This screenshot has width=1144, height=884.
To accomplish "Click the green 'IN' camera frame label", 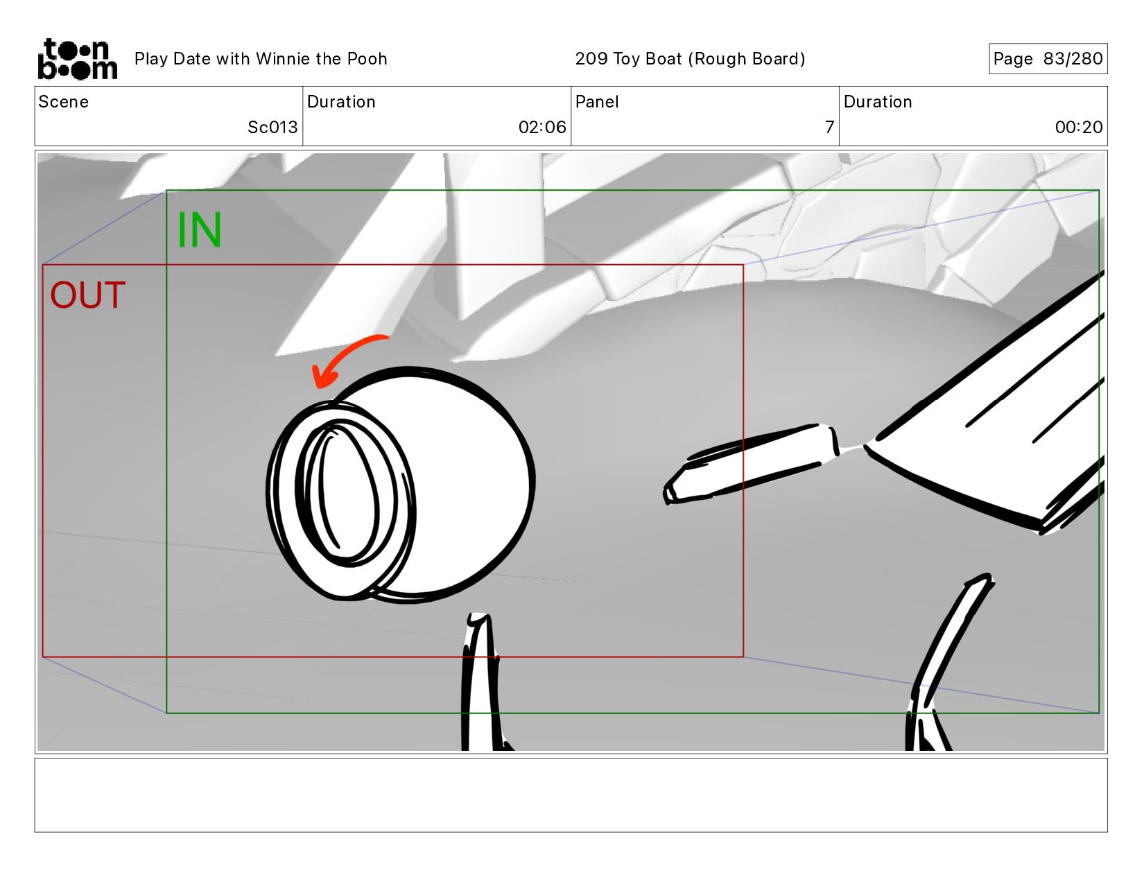I will (200, 230).
